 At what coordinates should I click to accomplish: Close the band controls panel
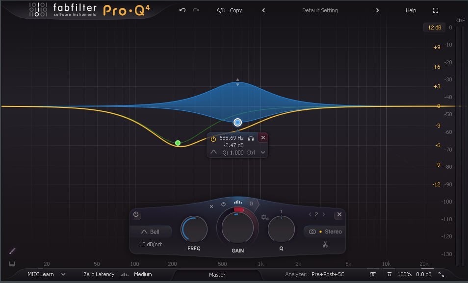339,214
